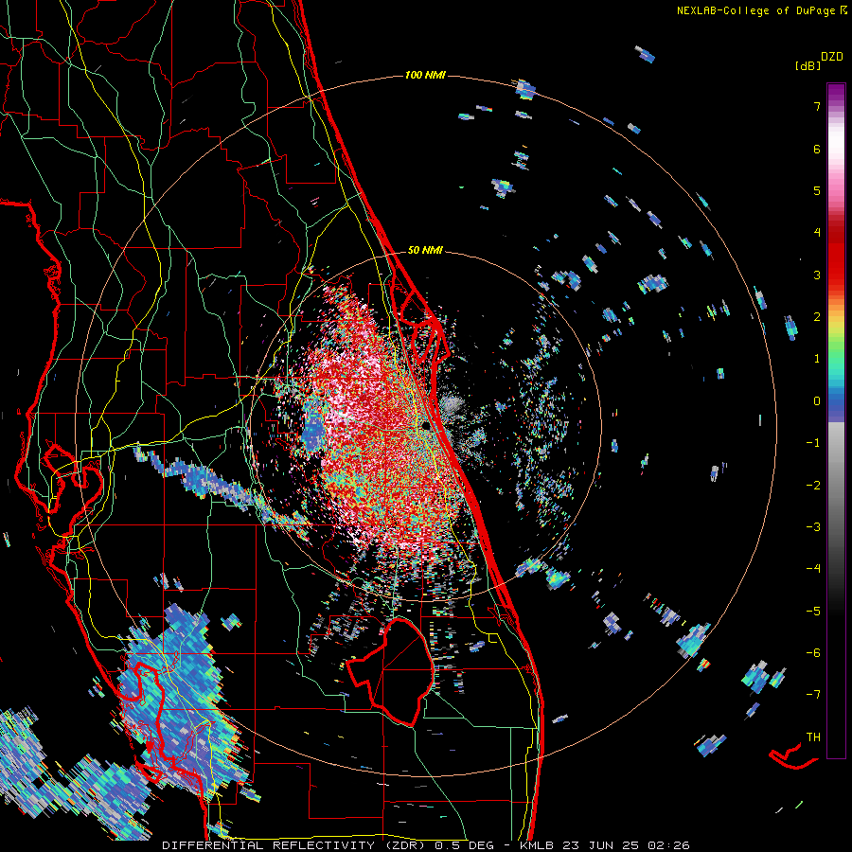Image resolution: width=852 pixels, height=852 pixels.
Task: Click the purple top segment of the color bar
Action: coord(836,93)
